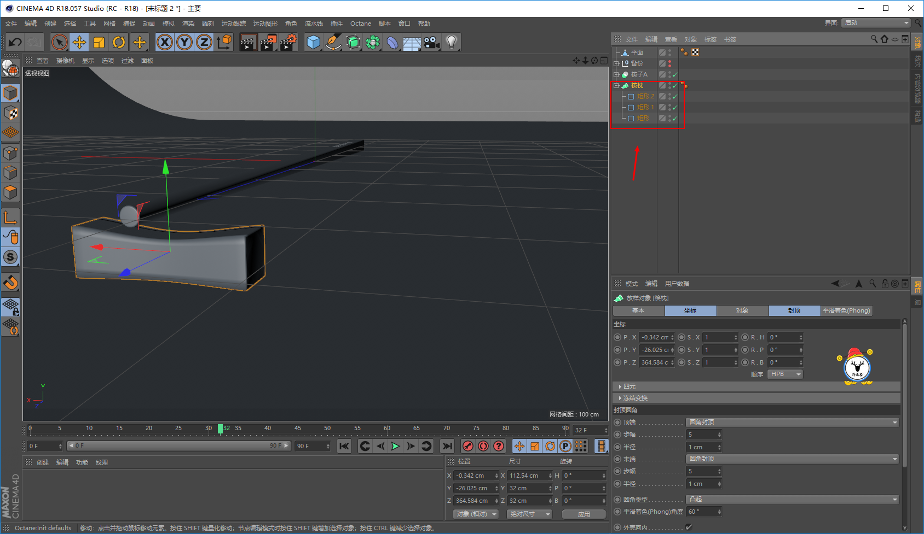
Task: Click the Render to Picture Viewer icon
Action: (x=268, y=42)
